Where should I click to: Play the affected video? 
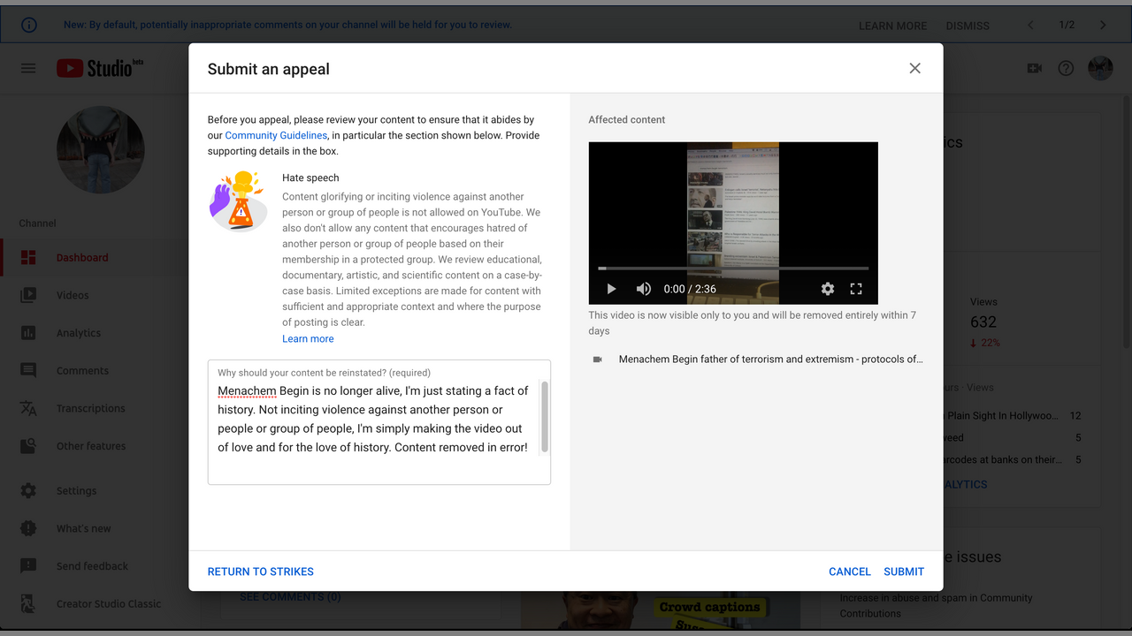coord(611,289)
